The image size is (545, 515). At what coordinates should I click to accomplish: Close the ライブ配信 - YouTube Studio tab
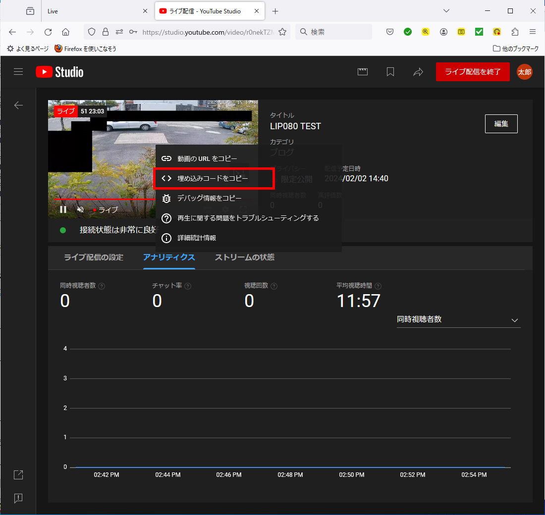click(257, 11)
